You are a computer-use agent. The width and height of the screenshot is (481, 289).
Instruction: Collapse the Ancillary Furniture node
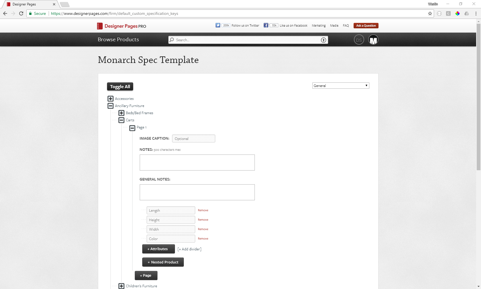click(x=111, y=106)
